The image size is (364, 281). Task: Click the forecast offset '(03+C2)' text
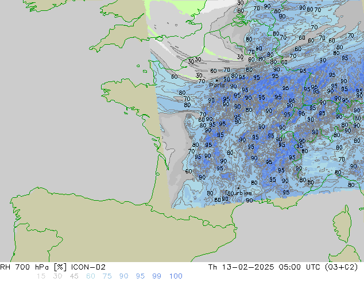[342, 267]
